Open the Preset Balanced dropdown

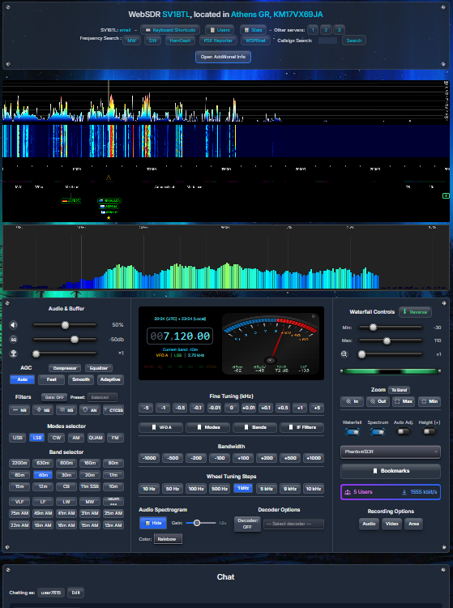(102, 397)
